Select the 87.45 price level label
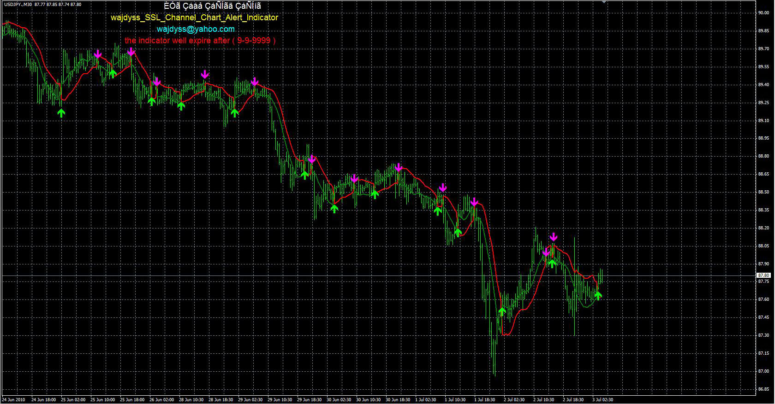Image resolution: width=775 pixels, height=404 pixels. [763, 317]
